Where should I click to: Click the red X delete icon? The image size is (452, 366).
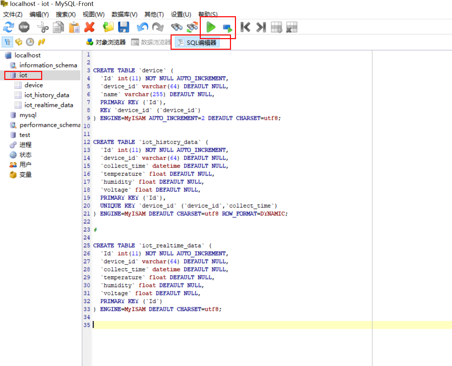click(90, 27)
